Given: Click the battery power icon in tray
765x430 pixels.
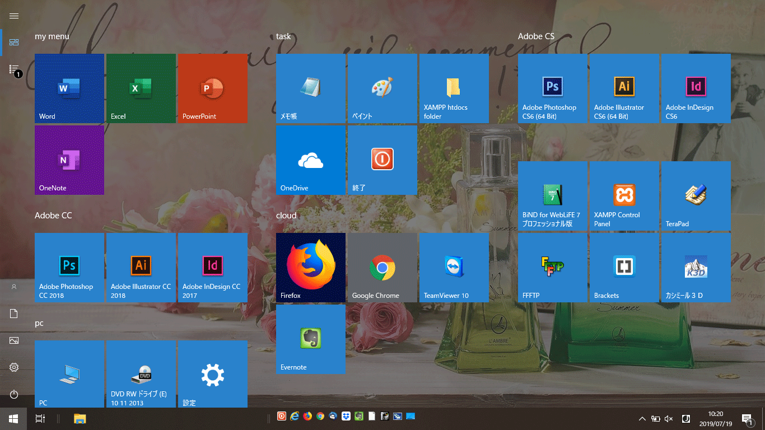Looking at the screenshot, I should click(655, 419).
